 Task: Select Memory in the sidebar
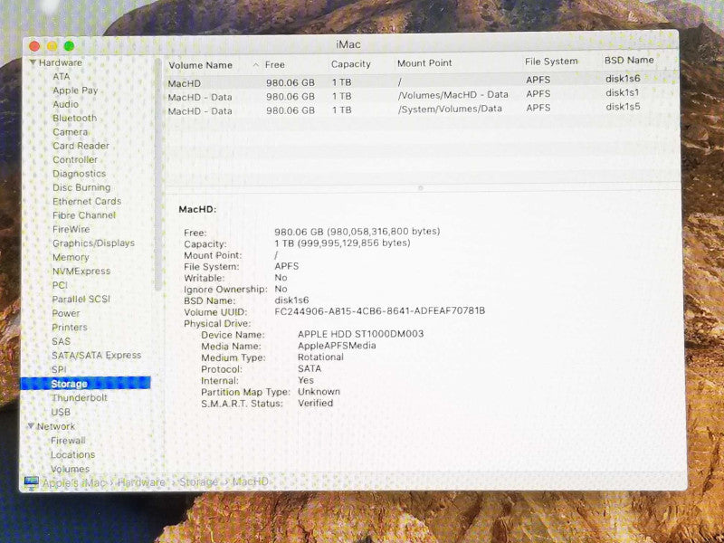(71, 257)
